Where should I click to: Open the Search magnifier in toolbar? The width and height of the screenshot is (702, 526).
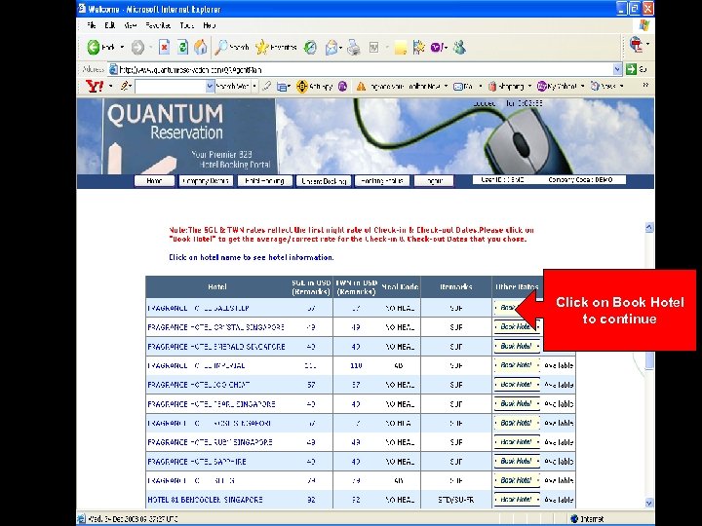(221, 47)
